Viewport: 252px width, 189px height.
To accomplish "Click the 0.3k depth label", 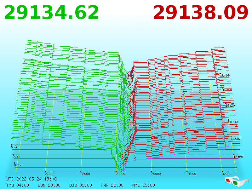I will 15,147.
